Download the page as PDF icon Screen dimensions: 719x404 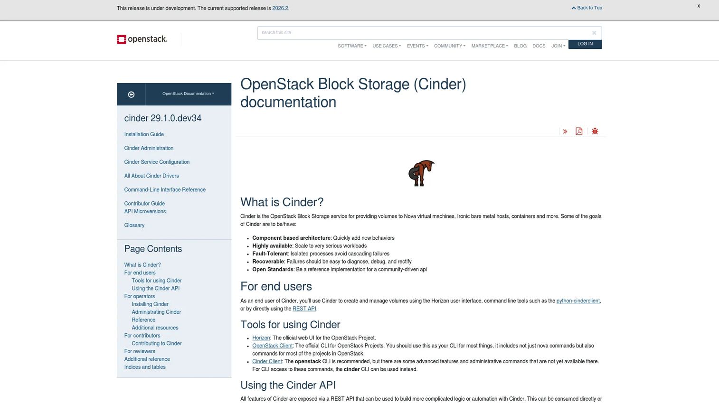tap(579, 132)
